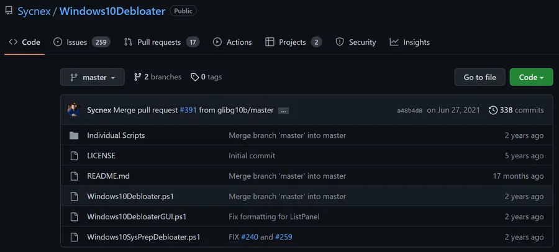Click the Issues count badge 259
This screenshot has height=252, width=559.
pos(101,42)
